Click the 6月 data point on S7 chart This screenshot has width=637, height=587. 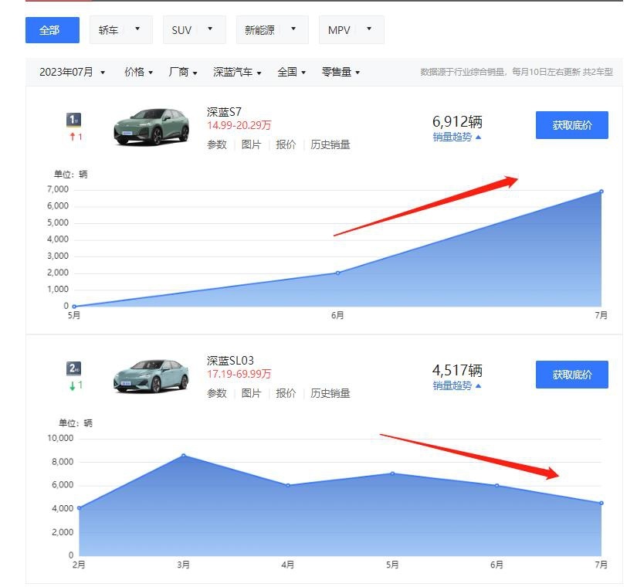pos(337,273)
